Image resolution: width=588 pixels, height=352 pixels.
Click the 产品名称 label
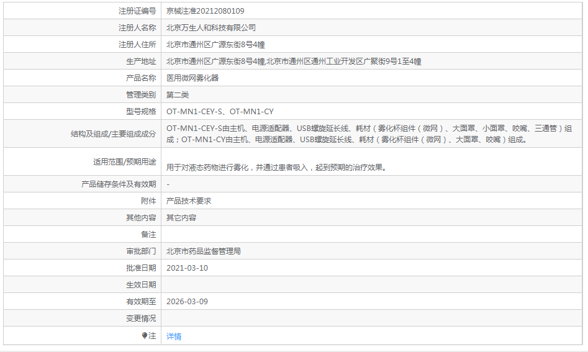[141, 78]
